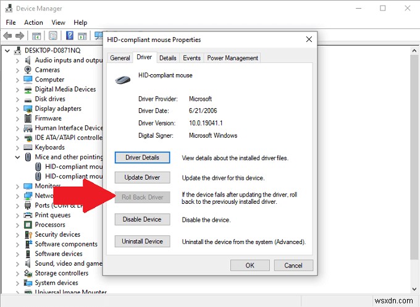Click the Print queues printer icon
The height and width of the screenshot is (307, 420).
(x=28, y=215)
